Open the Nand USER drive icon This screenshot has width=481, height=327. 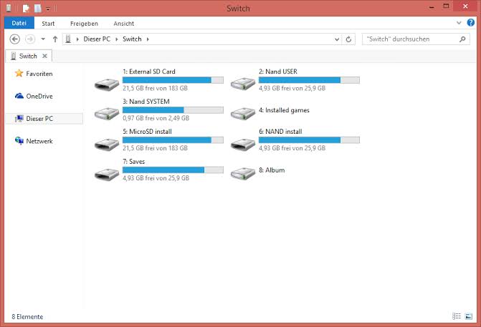(243, 84)
